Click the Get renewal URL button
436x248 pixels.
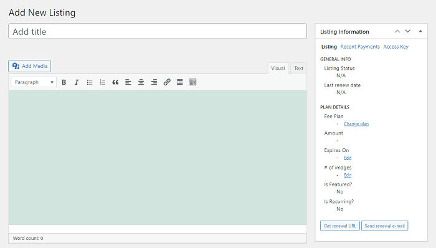pos(340,226)
